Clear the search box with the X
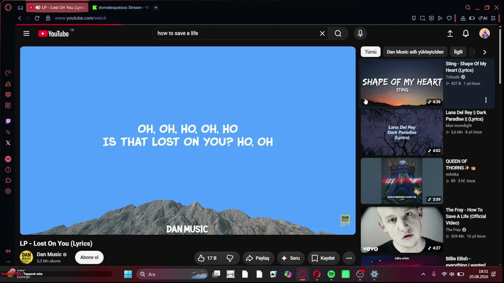Image resolution: width=504 pixels, height=283 pixels. (x=322, y=33)
